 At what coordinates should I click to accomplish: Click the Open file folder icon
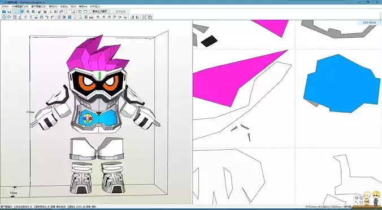[x=4, y=11]
